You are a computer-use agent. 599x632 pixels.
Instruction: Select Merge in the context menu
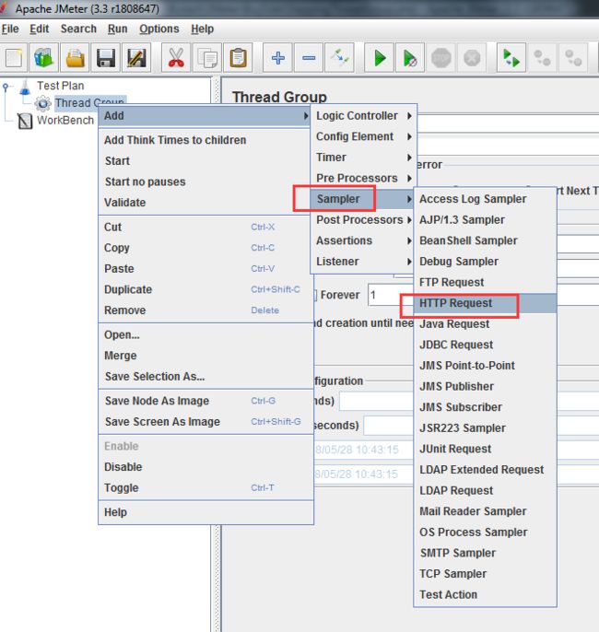[206, 356]
